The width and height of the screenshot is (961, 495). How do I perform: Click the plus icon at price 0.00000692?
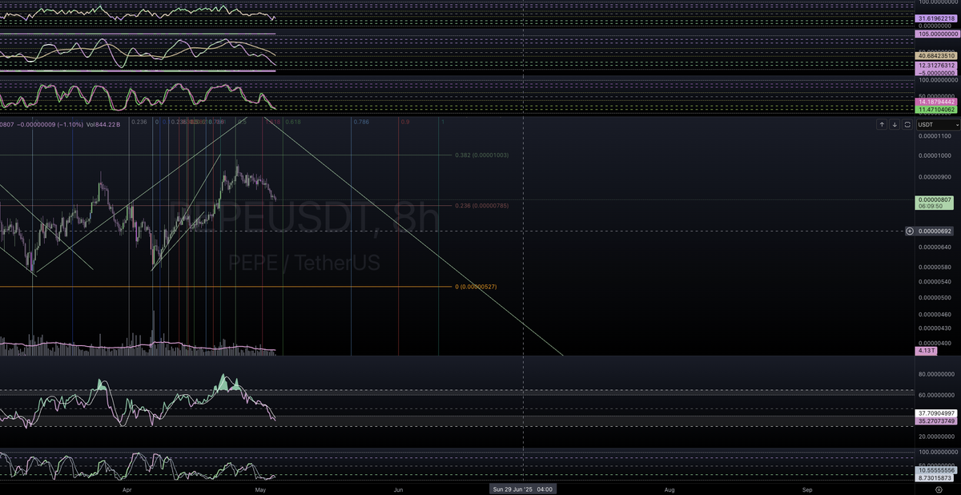pos(910,231)
